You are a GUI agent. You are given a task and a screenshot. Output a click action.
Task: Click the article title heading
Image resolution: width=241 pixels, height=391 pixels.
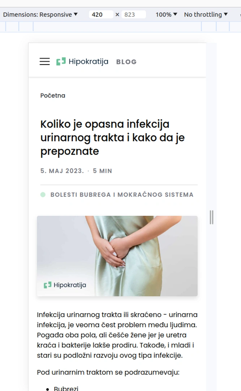coord(112,138)
